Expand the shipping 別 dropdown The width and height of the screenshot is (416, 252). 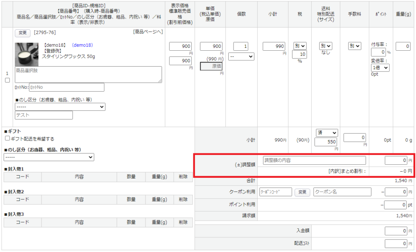pyautogui.click(x=325, y=46)
